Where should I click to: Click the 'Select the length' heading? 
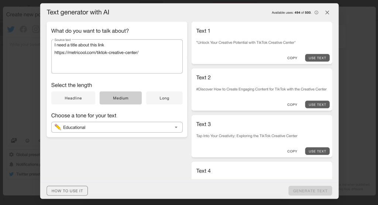[72, 85]
